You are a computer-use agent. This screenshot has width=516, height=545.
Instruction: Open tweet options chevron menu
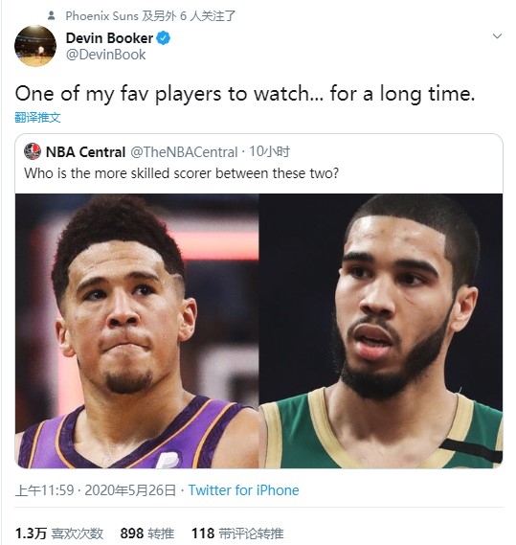497,36
